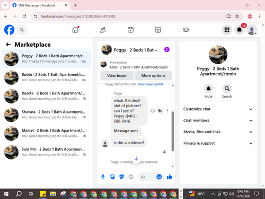Open notifications bell with 14 badge
This screenshot has width=265, height=199.
pos(240,30)
